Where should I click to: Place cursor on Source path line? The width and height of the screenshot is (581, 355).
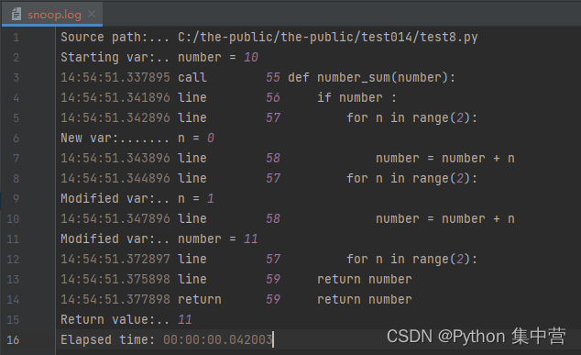point(269,37)
